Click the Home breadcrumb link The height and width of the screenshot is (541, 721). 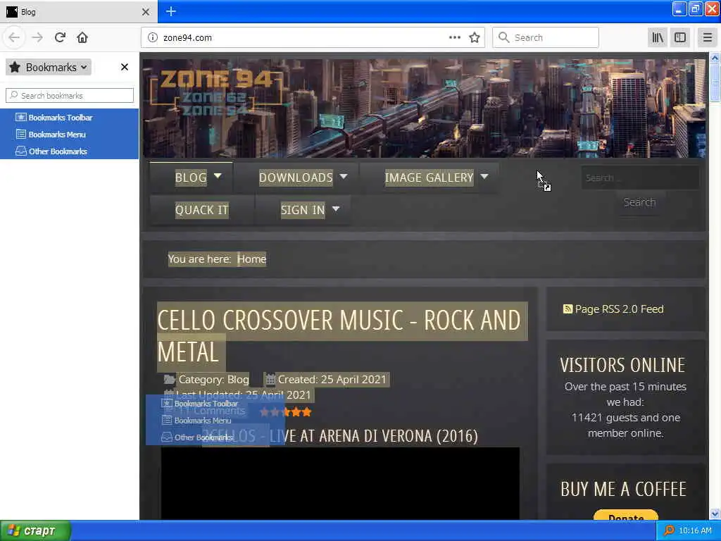coord(251,259)
